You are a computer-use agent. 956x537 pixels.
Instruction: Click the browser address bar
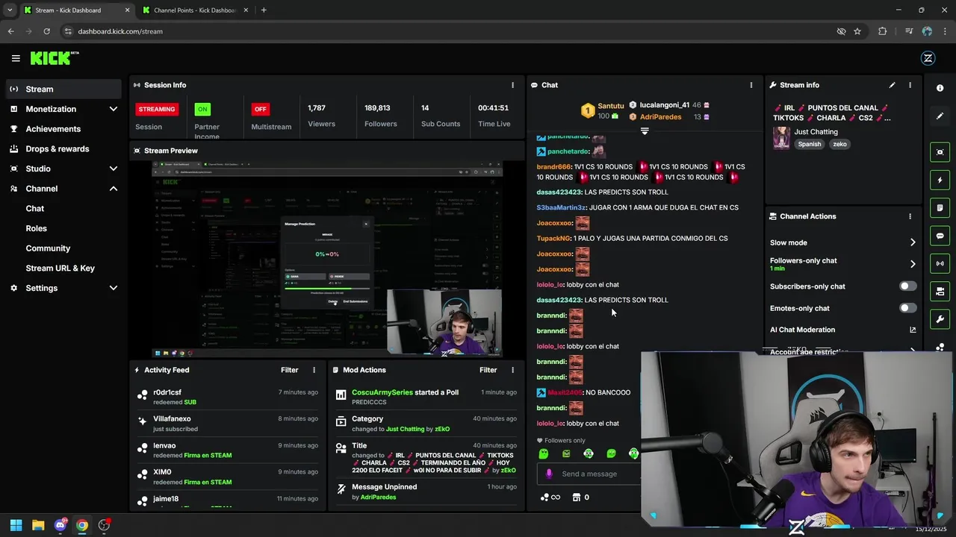[x=448, y=31]
